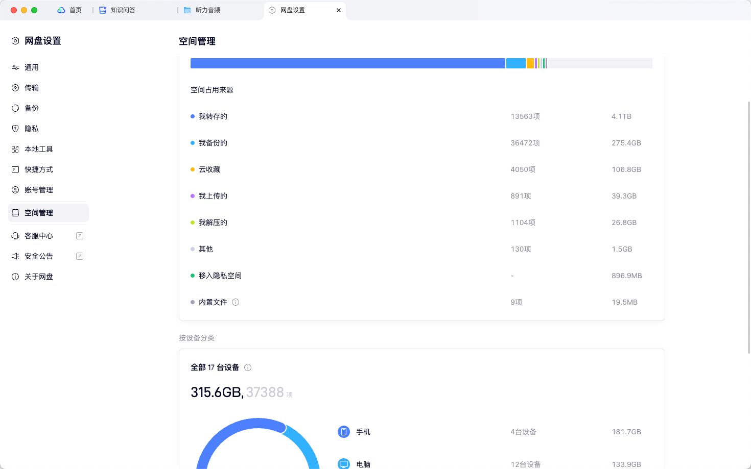The image size is (751, 469).
Task: Go to 通用 settings section
Action: click(x=32, y=67)
